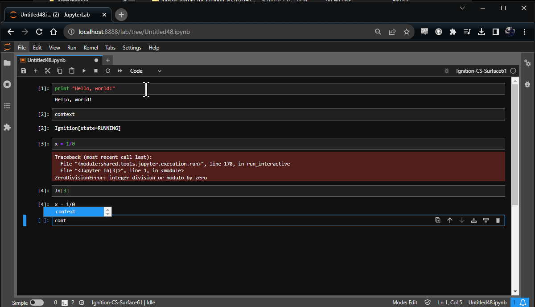Viewport: 535px width, 307px height.
Task: Enable the debugger bug icon in notebook toolbar
Action: (446, 71)
